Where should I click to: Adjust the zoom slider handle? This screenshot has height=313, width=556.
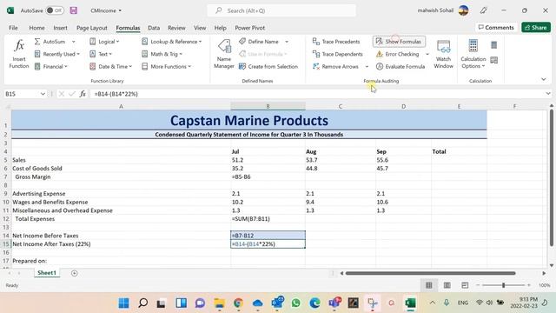[x=503, y=285]
